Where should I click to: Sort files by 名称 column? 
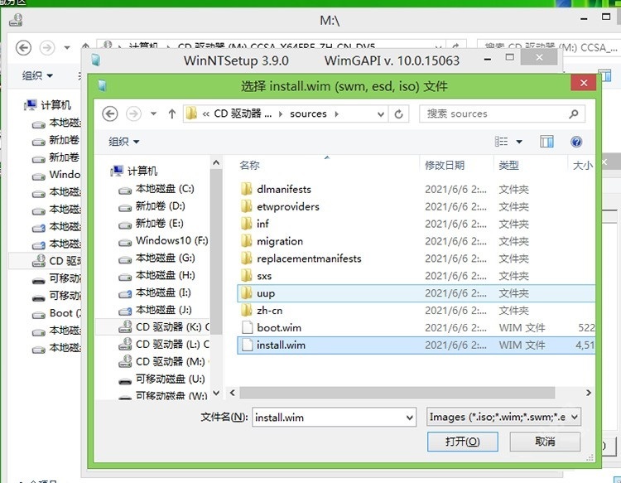(249, 165)
